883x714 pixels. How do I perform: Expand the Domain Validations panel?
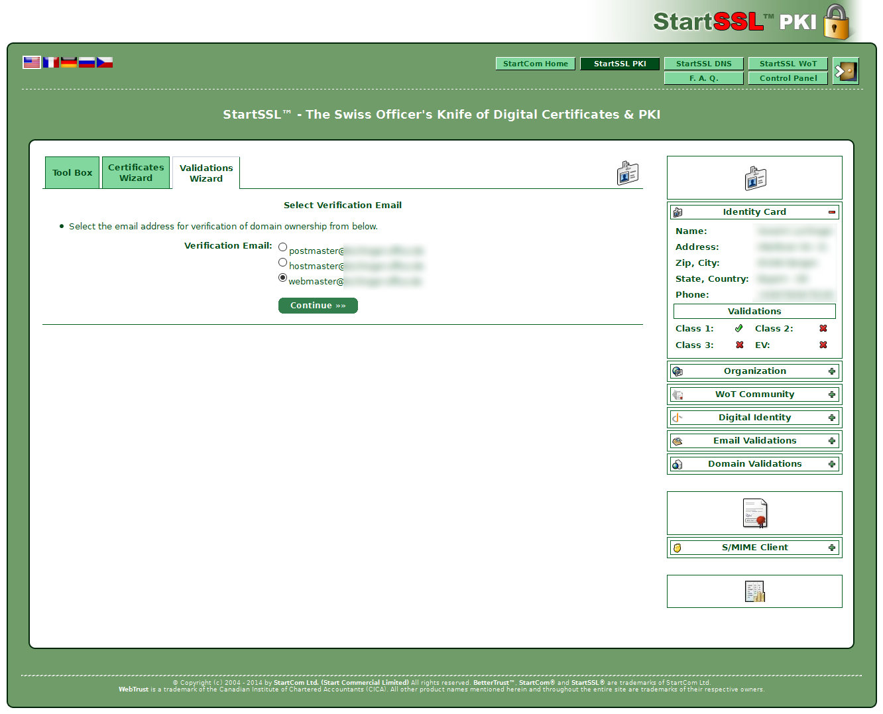(x=832, y=464)
